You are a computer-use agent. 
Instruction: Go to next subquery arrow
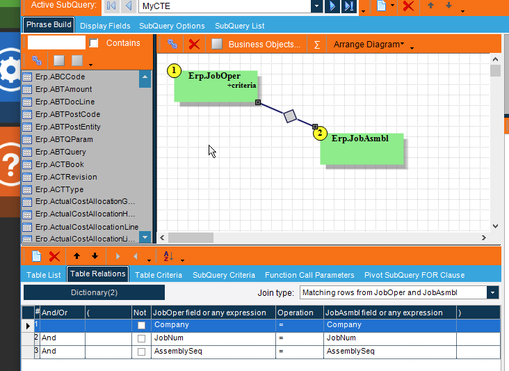pos(332,6)
